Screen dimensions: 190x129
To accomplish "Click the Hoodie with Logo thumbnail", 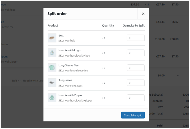I will (52, 53).
